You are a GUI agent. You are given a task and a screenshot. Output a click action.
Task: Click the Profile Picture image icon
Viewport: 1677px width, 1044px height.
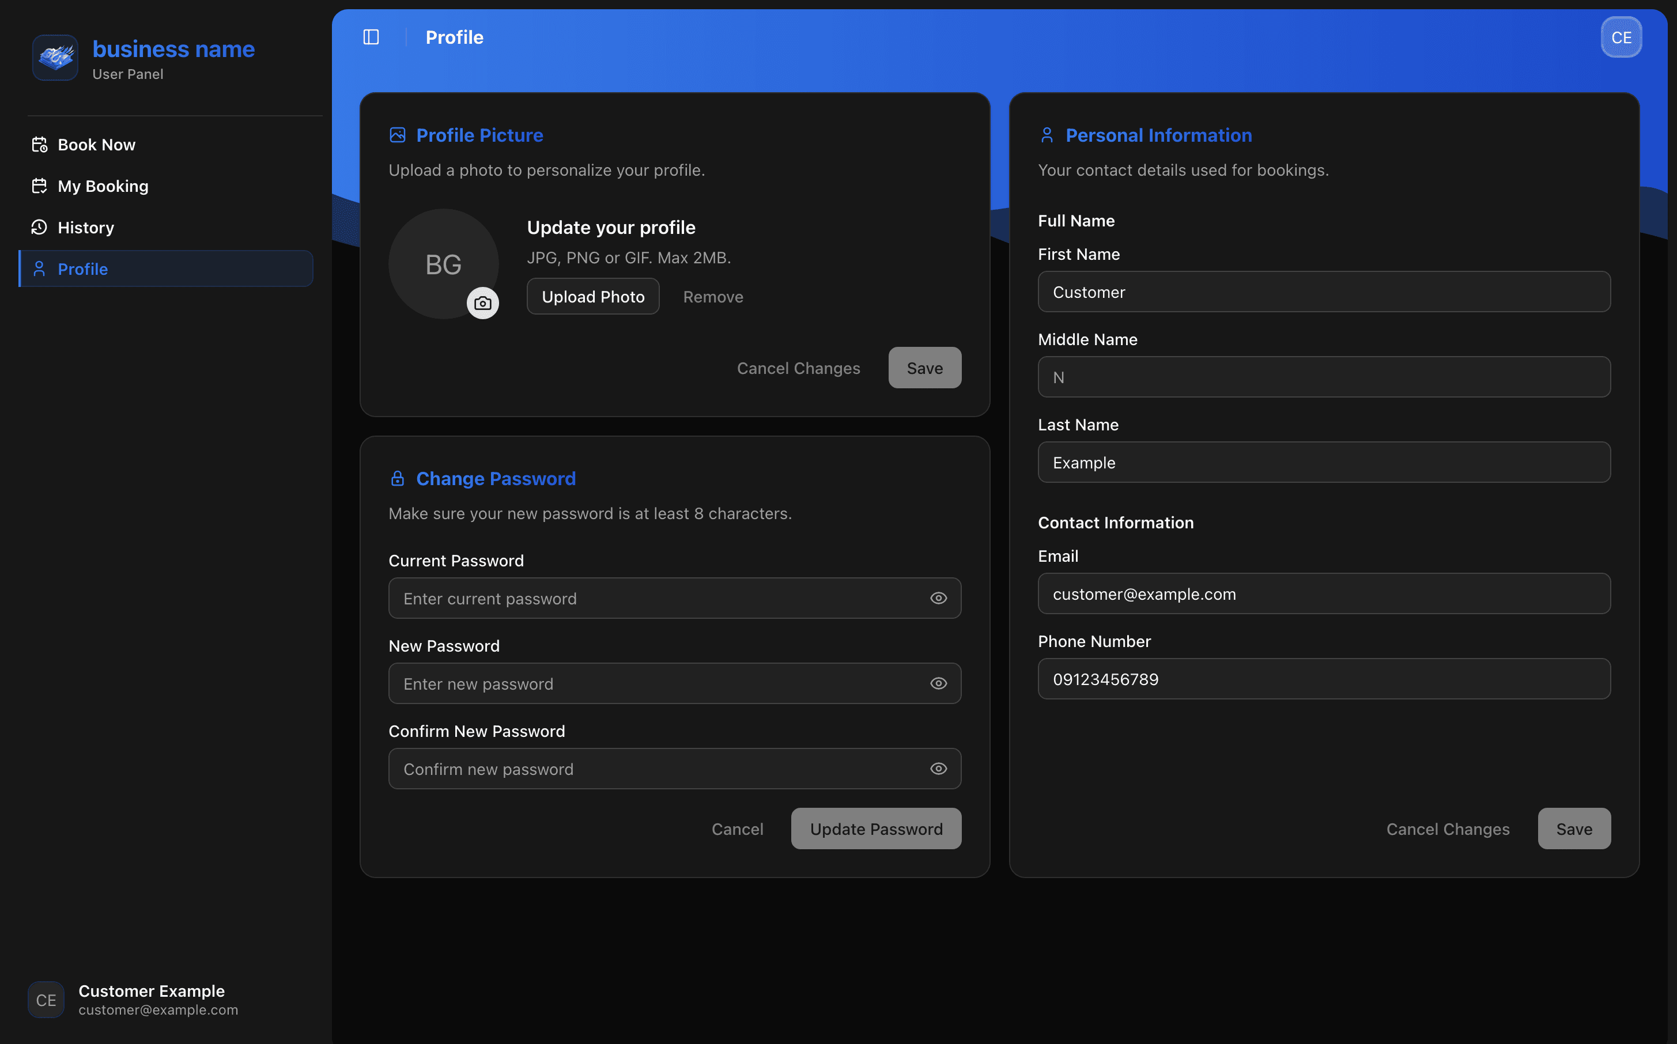tap(398, 135)
